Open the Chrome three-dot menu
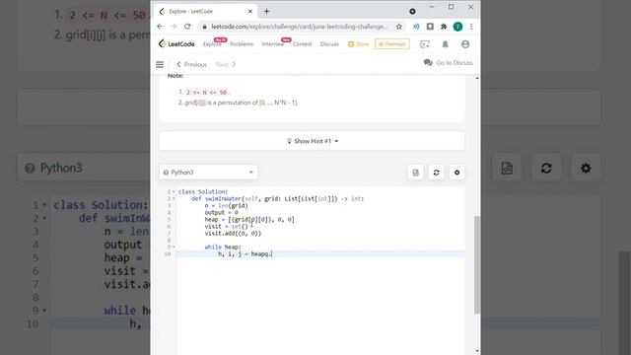The height and width of the screenshot is (355, 631). pos(471,27)
